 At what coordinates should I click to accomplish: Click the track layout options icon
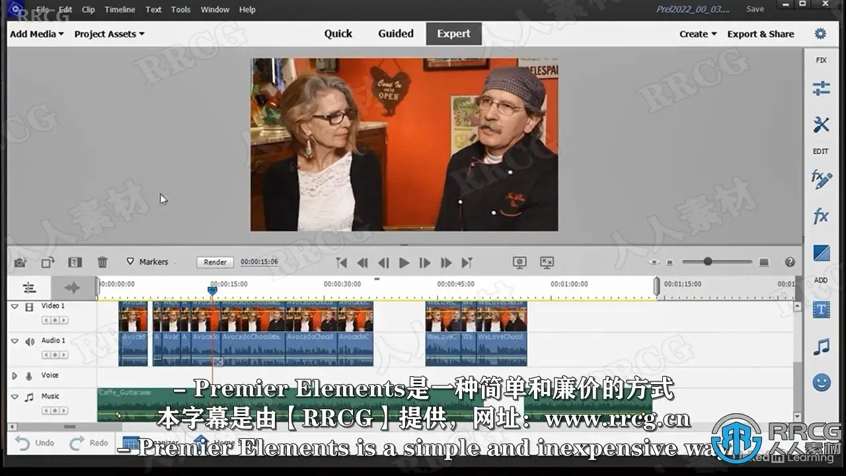tap(29, 288)
